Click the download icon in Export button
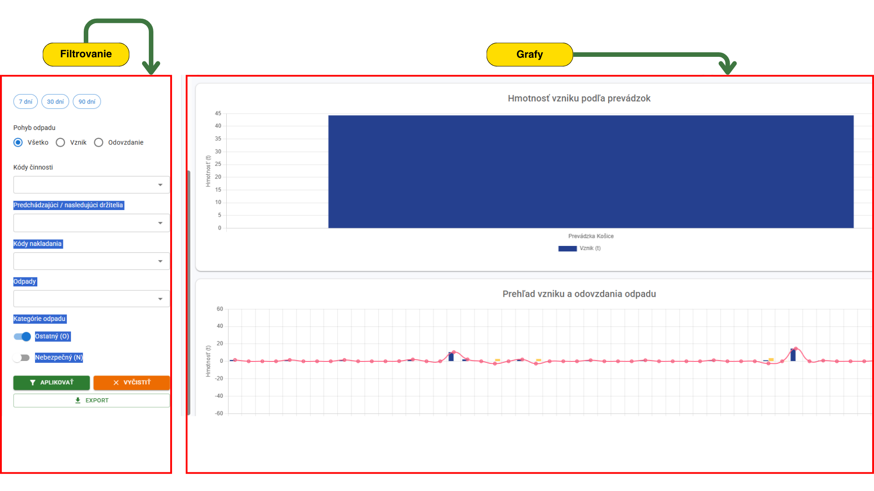The height and width of the screenshot is (491, 874). [x=78, y=401]
